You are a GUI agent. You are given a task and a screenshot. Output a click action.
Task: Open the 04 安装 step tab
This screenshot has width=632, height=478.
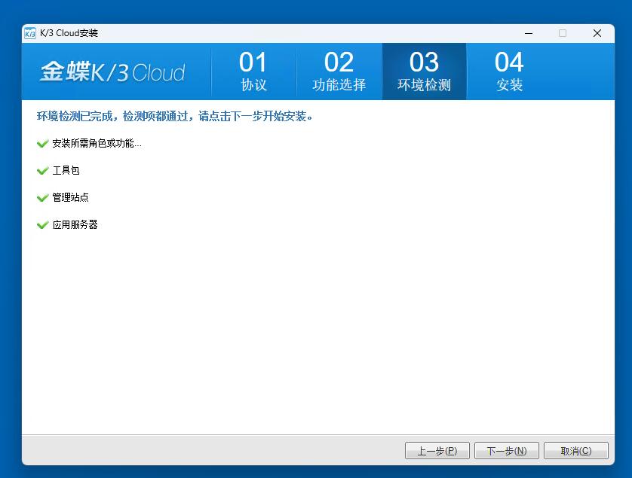[509, 72]
